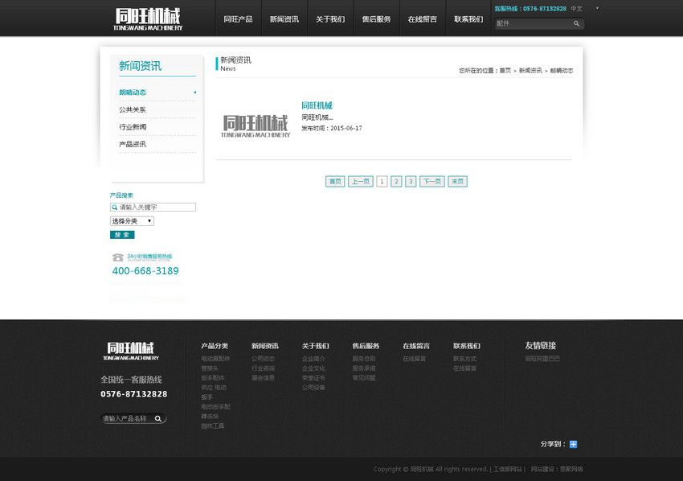Click the 企业简介 footer link

coord(313,359)
